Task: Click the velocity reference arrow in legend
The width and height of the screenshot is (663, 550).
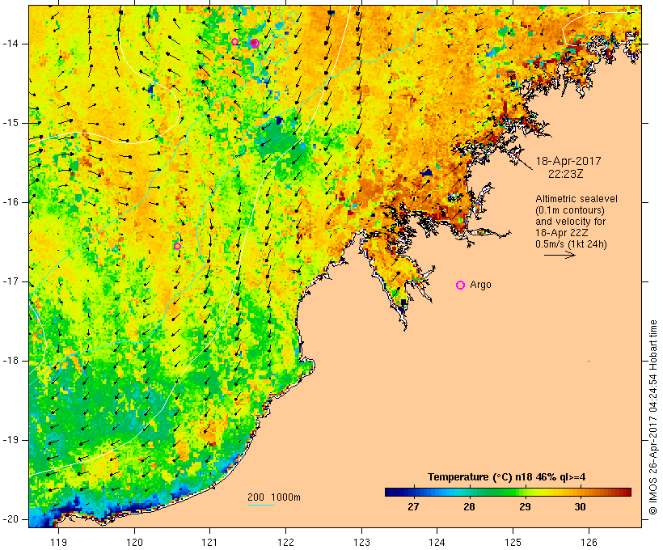Action: (x=560, y=255)
